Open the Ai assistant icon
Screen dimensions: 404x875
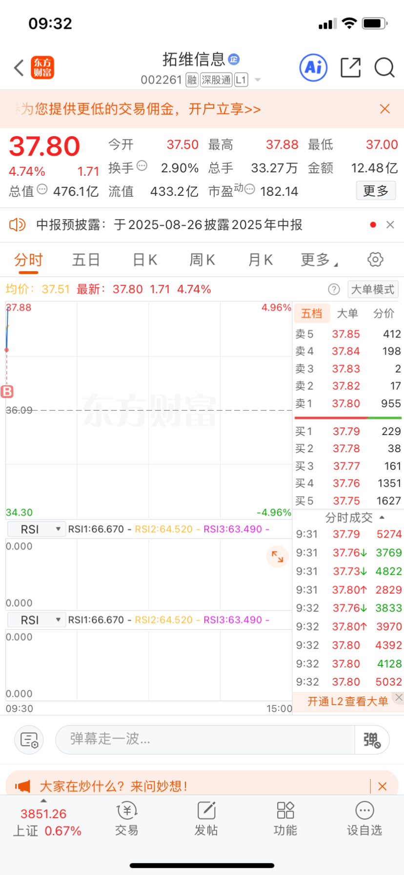click(313, 67)
